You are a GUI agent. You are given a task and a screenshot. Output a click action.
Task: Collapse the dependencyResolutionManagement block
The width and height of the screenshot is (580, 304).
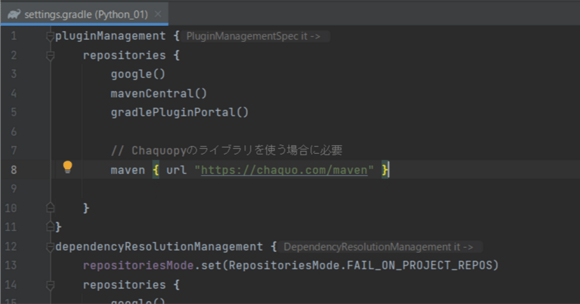coord(50,246)
